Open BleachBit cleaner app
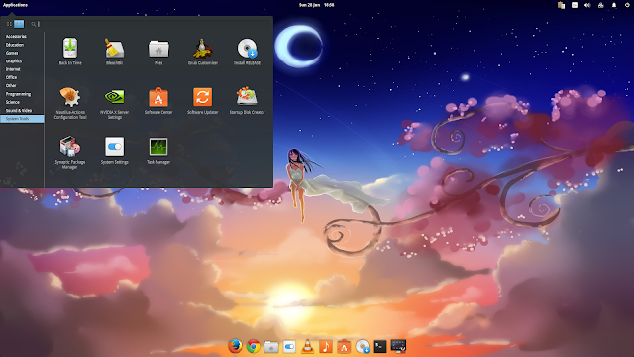 tap(115, 52)
